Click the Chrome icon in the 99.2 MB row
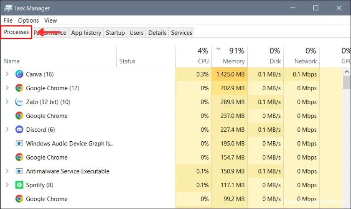The width and height of the screenshot is (351, 209). pos(19,199)
